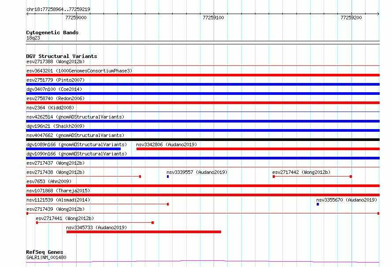Click the blue dgv1090n166 variant bar

[203, 158]
